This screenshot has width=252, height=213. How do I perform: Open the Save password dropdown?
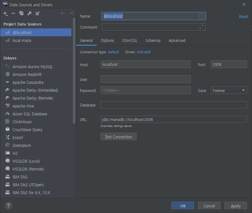pos(229,90)
